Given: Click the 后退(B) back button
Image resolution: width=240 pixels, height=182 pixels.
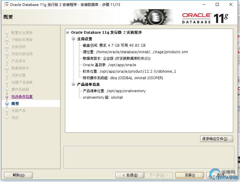Looking at the screenshot, I should (130, 175).
